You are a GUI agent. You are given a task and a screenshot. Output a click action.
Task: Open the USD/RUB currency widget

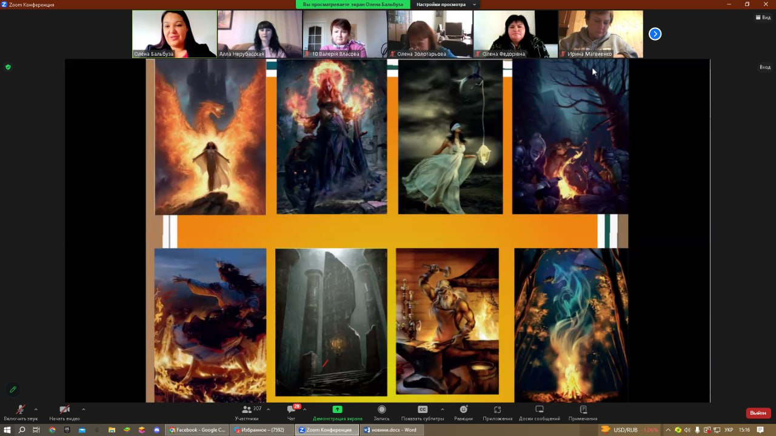(630, 430)
